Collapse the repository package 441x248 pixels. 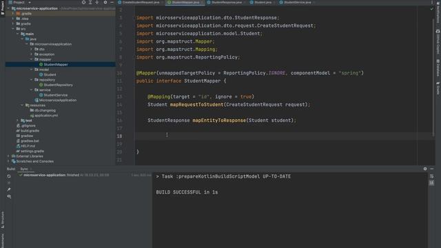point(31,80)
